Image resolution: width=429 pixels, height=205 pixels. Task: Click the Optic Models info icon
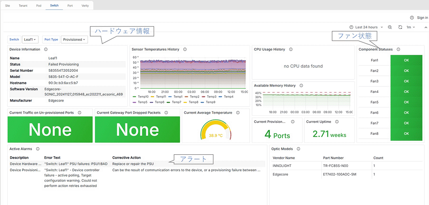point(298,149)
